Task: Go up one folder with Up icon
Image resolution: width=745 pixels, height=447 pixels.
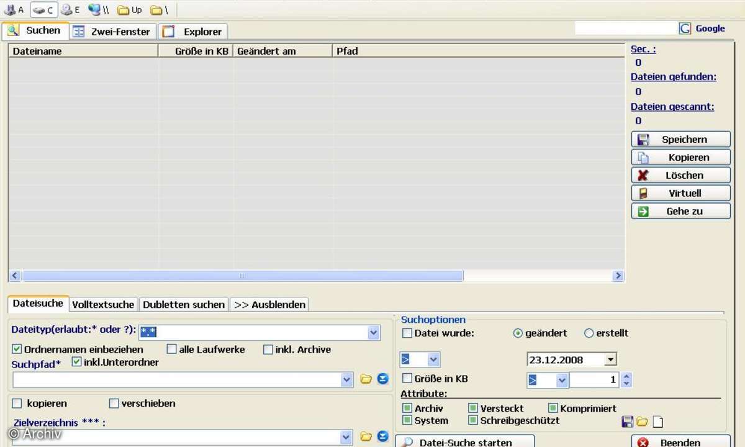Action: point(130,10)
